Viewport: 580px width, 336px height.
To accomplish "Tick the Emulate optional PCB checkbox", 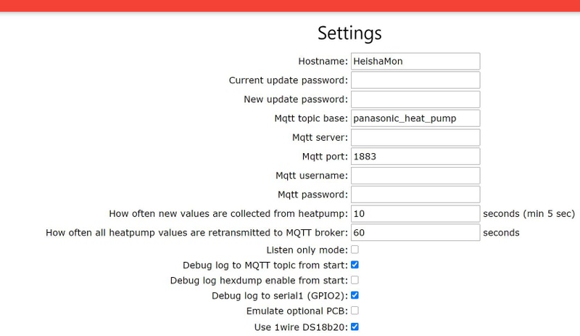I will pos(355,311).
